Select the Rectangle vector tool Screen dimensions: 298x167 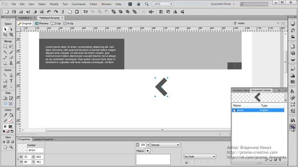[5, 81]
